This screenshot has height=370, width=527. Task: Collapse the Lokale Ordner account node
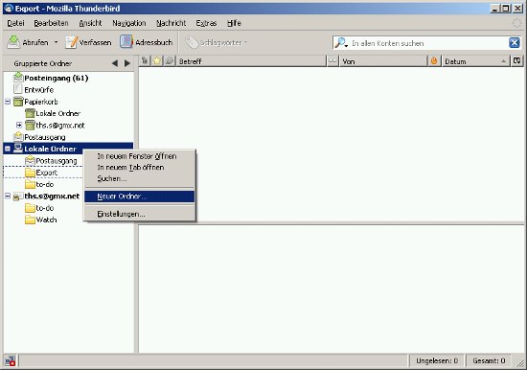[8, 149]
